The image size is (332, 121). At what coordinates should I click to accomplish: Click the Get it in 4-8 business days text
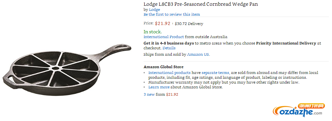coord(169,43)
